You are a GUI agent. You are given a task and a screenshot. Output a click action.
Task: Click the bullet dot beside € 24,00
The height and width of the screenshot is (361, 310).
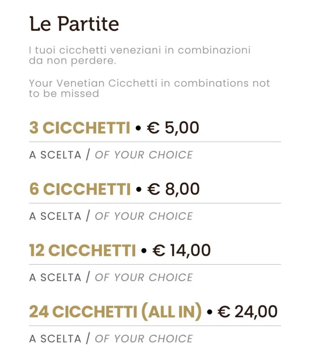tap(209, 312)
